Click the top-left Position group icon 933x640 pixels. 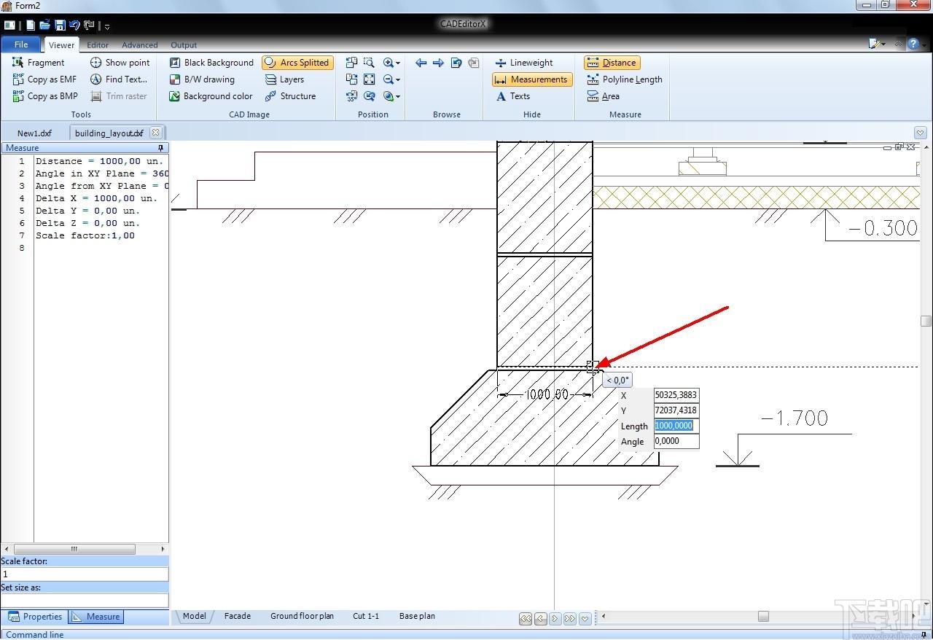click(352, 63)
